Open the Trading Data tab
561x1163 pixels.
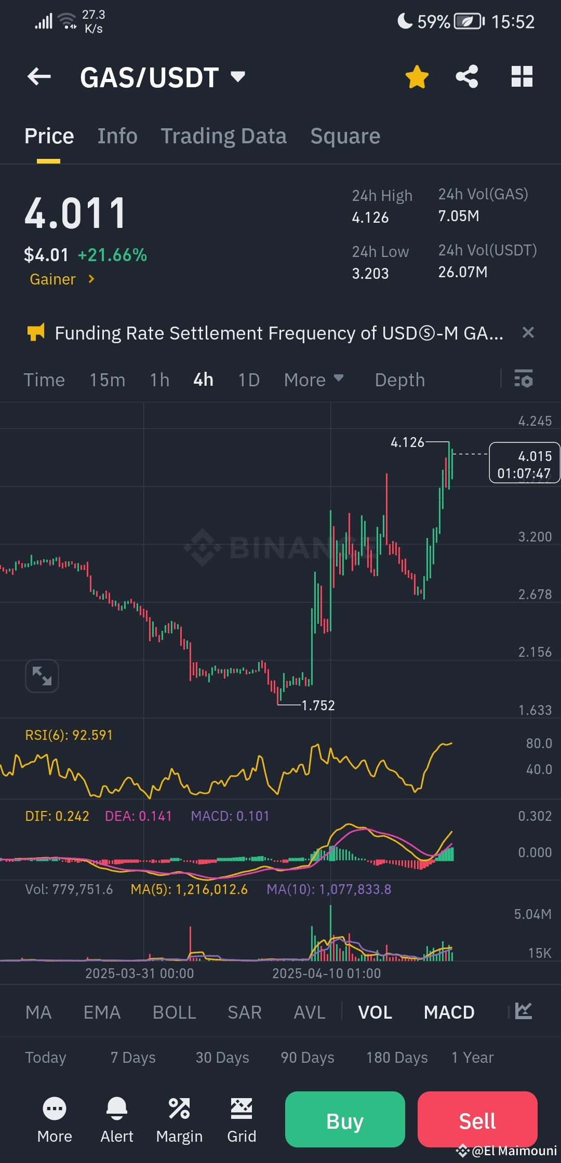223,136
